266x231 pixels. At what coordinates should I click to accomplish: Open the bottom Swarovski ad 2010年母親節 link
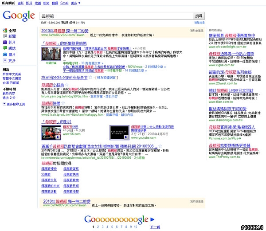click(x=66, y=201)
